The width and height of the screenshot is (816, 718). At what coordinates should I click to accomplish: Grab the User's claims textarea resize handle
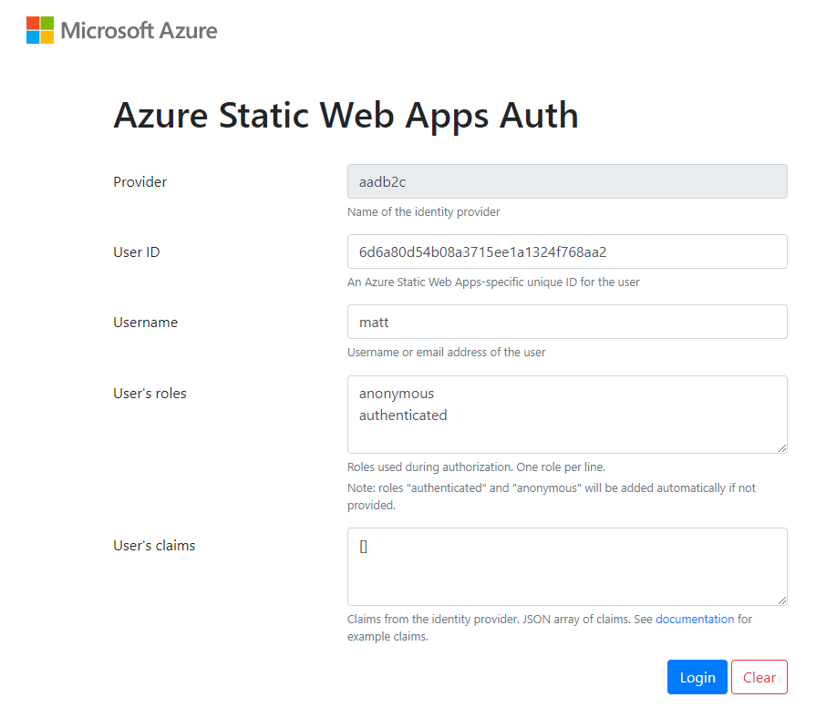point(782,600)
